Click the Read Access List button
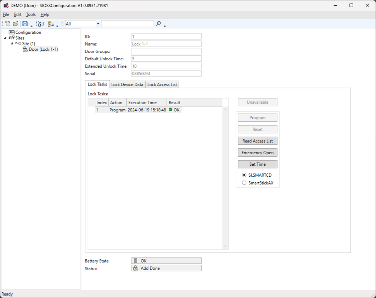This screenshot has width=376, height=298. pyautogui.click(x=257, y=141)
